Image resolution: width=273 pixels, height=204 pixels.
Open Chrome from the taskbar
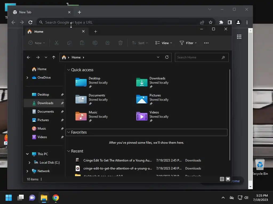[x=56, y=198]
